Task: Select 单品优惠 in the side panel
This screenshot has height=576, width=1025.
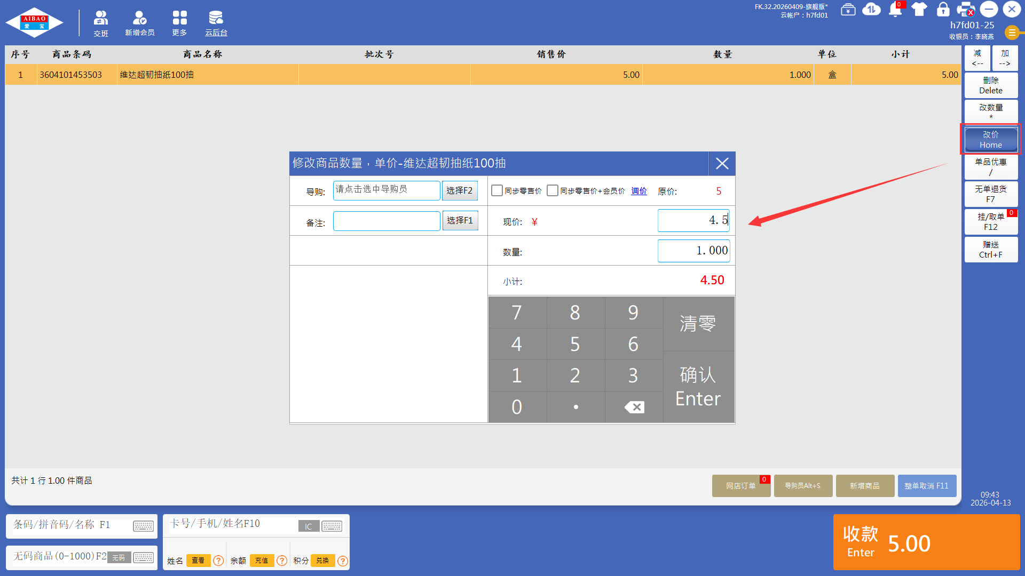Action: click(990, 166)
